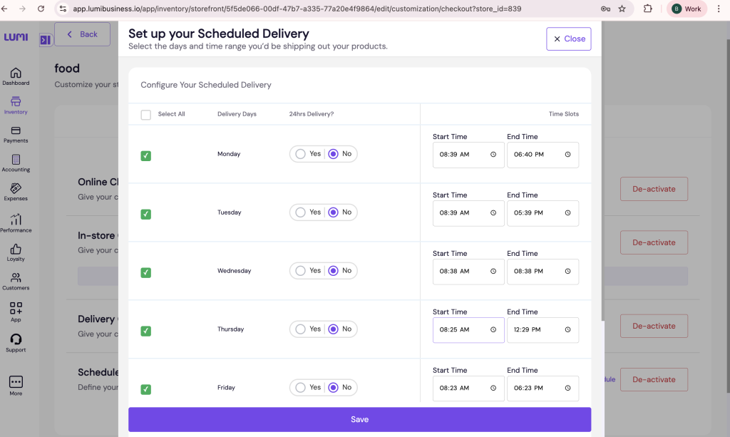Open the Customers section
This screenshot has width=730, height=437.
point(15,281)
